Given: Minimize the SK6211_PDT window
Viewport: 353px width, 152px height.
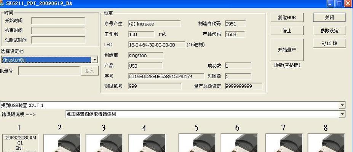Looking at the screenshot, I should pos(331,3).
